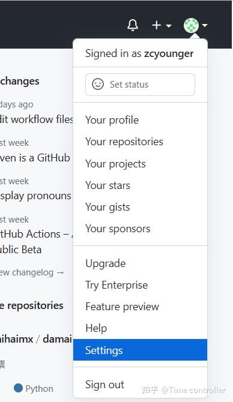The image size is (233, 402).
Task: Expand the caret beside the plus icon
Action: 169,26
